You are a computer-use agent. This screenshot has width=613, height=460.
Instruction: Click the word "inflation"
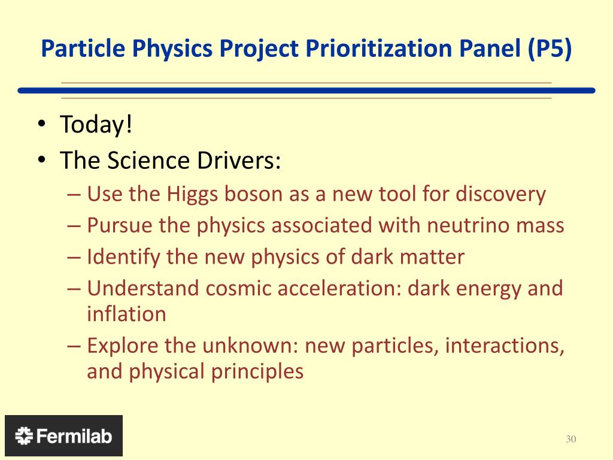[127, 314]
